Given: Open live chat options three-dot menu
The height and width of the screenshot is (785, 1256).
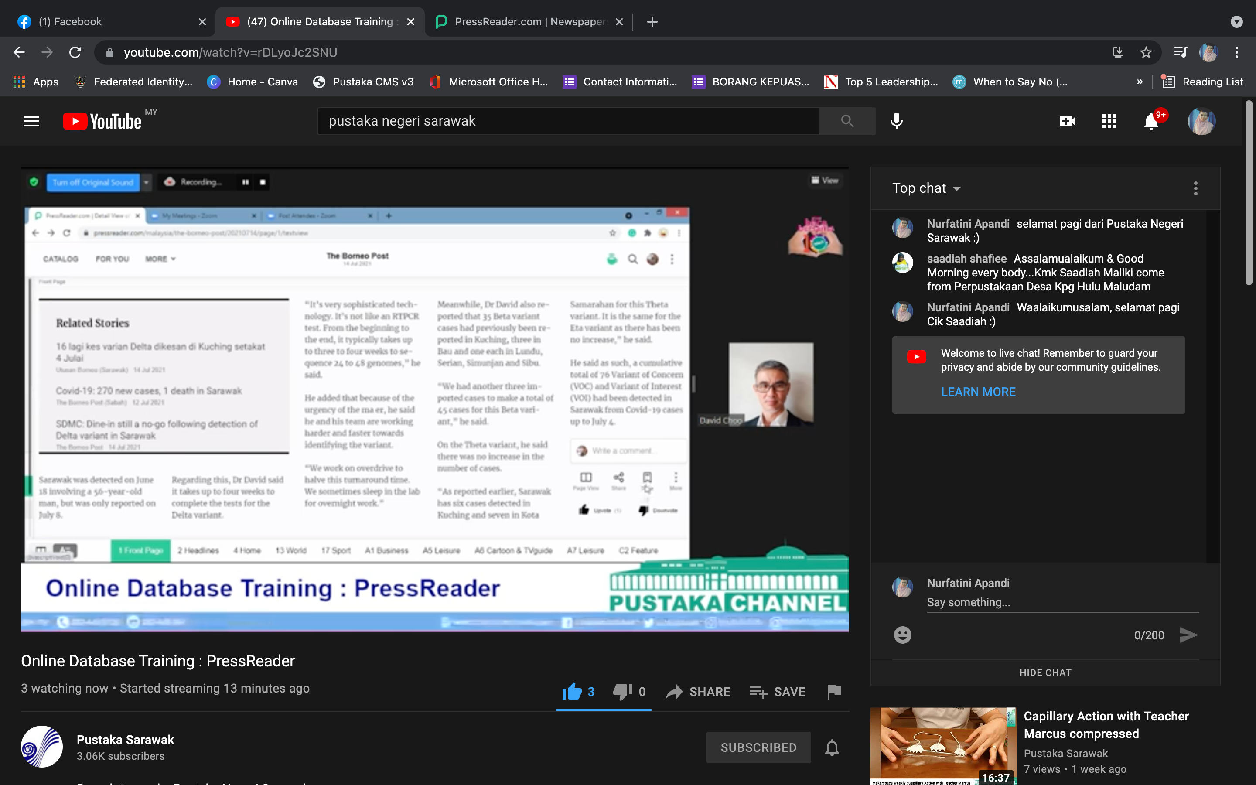Looking at the screenshot, I should click(1195, 188).
